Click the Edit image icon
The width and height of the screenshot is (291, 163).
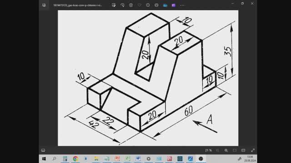click(114, 5)
